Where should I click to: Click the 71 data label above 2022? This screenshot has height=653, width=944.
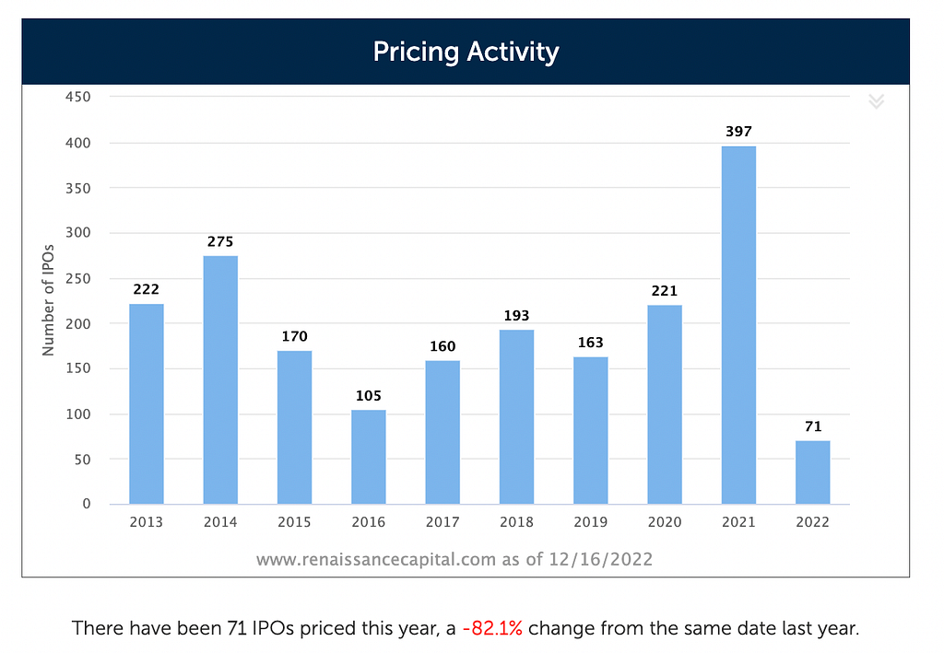tap(813, 426)
